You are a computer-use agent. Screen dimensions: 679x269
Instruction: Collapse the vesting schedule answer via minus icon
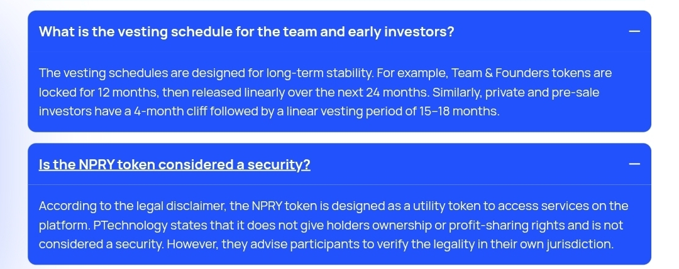coord(634,31)
